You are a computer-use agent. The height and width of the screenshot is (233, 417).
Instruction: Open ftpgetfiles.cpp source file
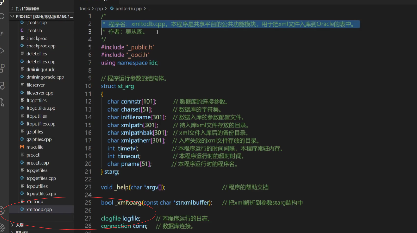tap(41, 108)
